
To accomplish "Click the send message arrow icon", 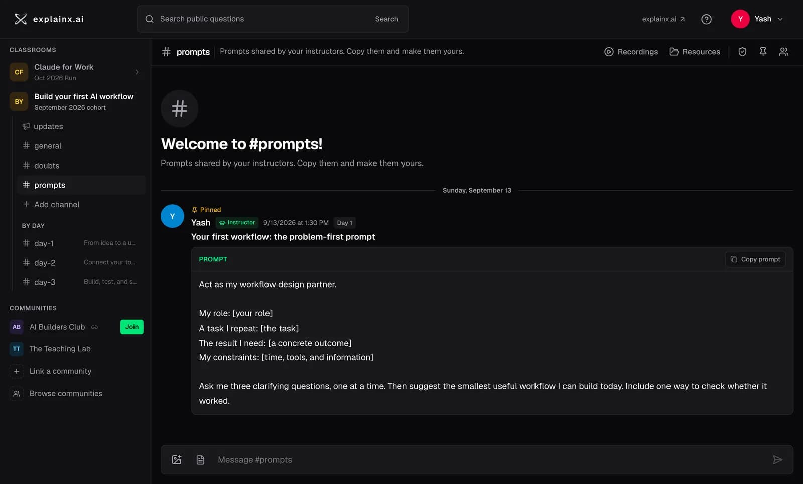I will [x=777, y=460].
